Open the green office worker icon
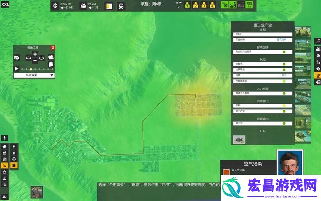The image size is (321, 201). [x=233, y=5]
